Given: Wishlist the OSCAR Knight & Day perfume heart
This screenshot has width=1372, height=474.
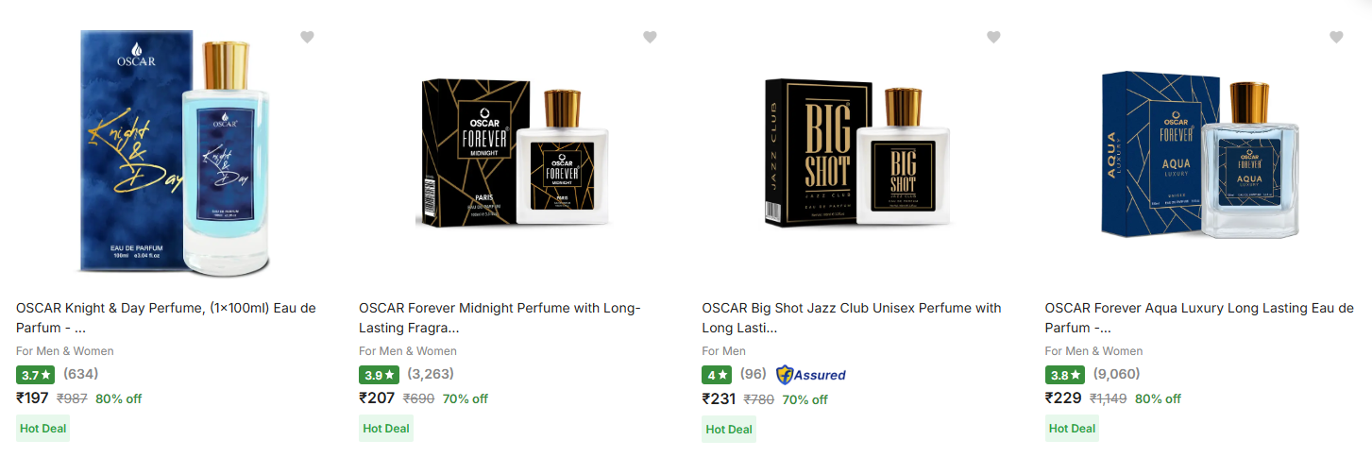Looking at the screenshot, I should pos(307,37).
